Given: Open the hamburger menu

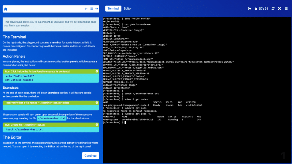Looking at the screenshot, I should click(286, 9).
